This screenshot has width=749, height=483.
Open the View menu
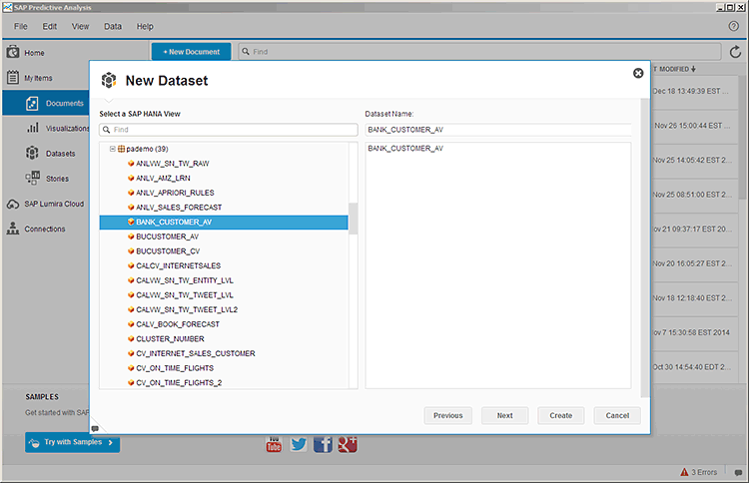(x=80, y=26)
